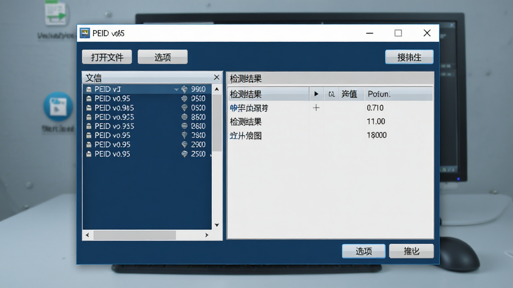
Task: Click horizontal scroll left arrow
Action: pyautogui.click(x=87, y=235)
